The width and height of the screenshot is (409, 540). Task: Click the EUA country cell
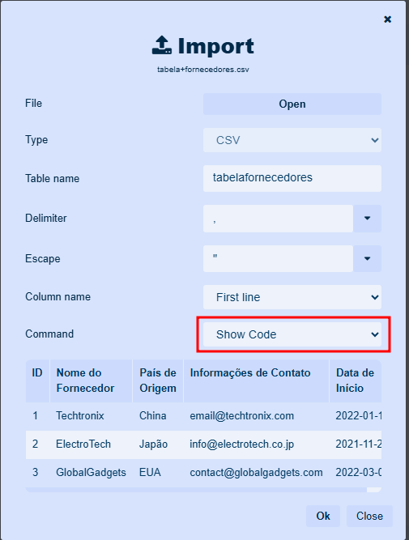[158, 473]
